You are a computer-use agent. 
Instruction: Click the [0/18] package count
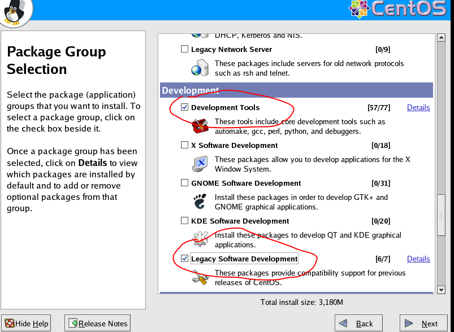click(x=381, y=146)
